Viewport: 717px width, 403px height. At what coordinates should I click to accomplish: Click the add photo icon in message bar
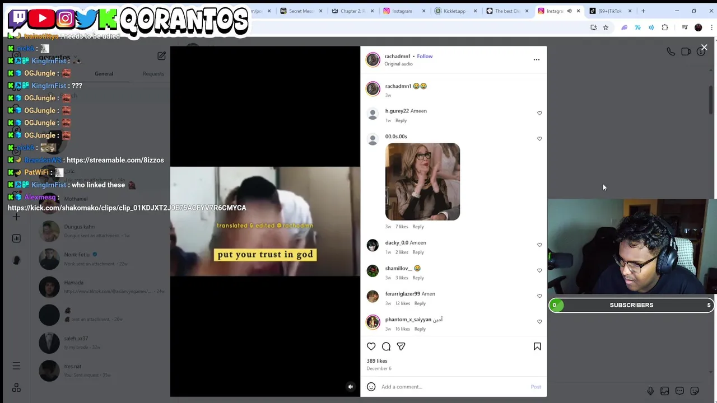click(x=665, y=391)
